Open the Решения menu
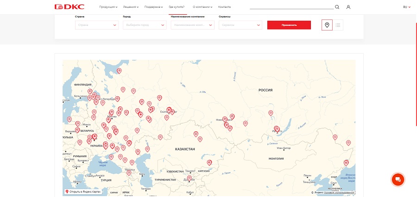This screenshot has width=417, height=197. pos(131,7)
